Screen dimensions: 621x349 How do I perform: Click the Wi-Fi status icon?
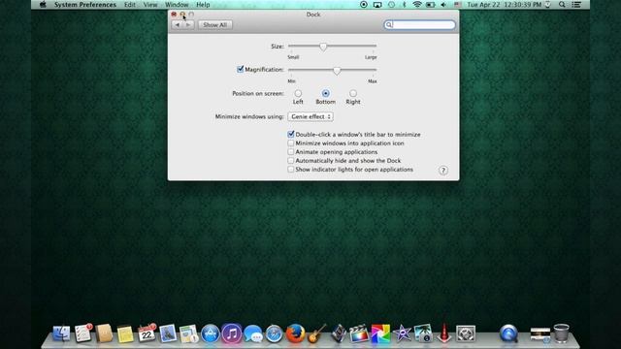[416, 5]
